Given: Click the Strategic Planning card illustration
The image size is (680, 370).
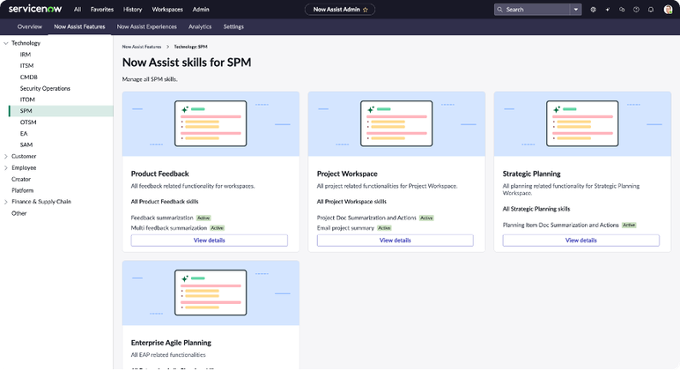Looking at the screenshot, I should point(582,123).
